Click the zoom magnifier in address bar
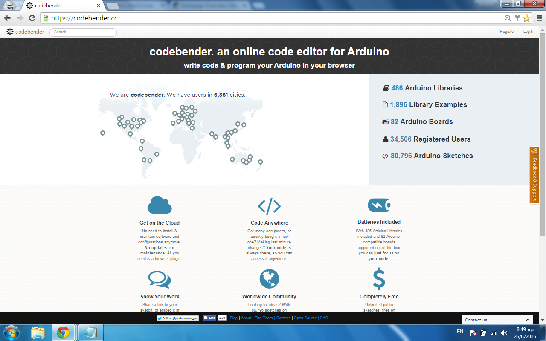Viewport: 546px width, 341px height. click(x=508, y=18)
